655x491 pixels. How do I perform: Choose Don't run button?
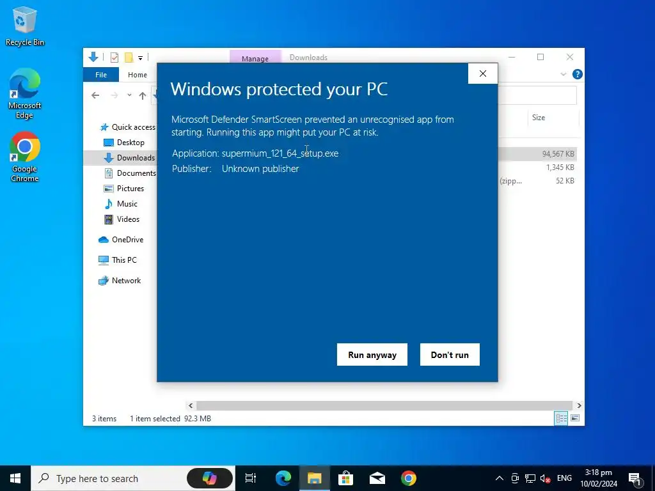[450, 354]
